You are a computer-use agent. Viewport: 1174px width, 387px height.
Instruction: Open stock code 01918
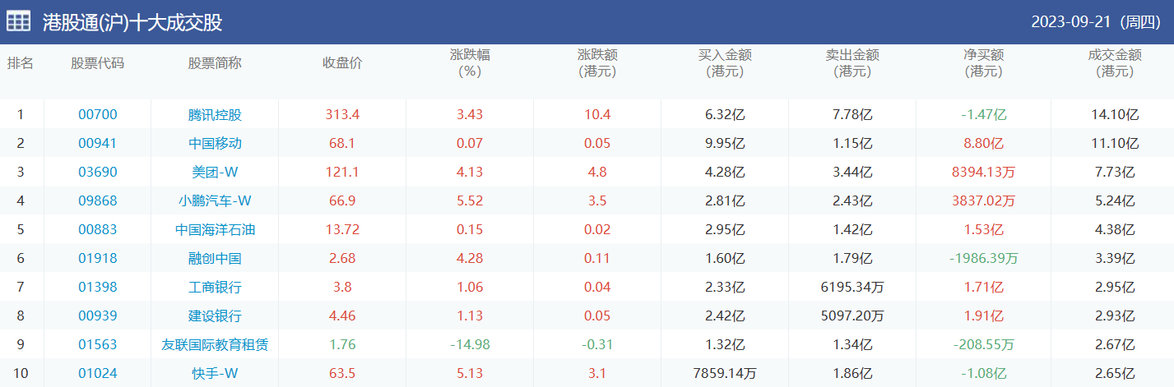tap(97, 259)
